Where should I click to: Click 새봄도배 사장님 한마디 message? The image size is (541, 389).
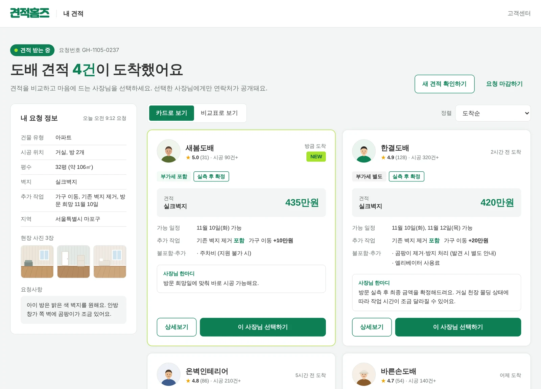[241, 279]
